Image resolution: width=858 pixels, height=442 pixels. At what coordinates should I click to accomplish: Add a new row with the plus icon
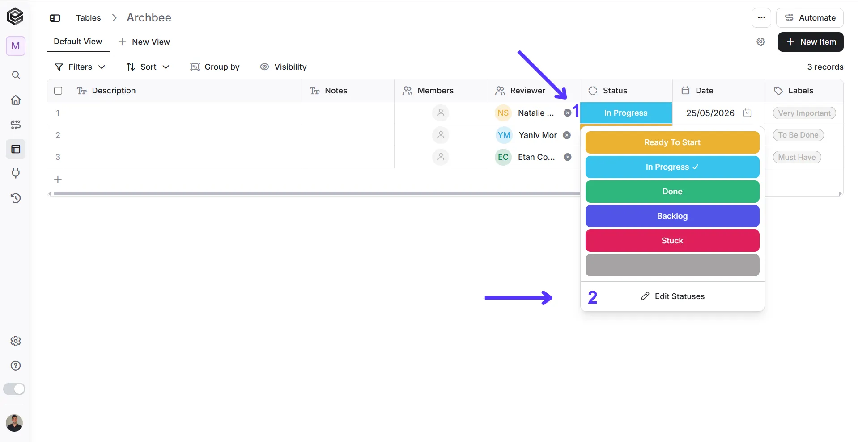tap(58, 179)
